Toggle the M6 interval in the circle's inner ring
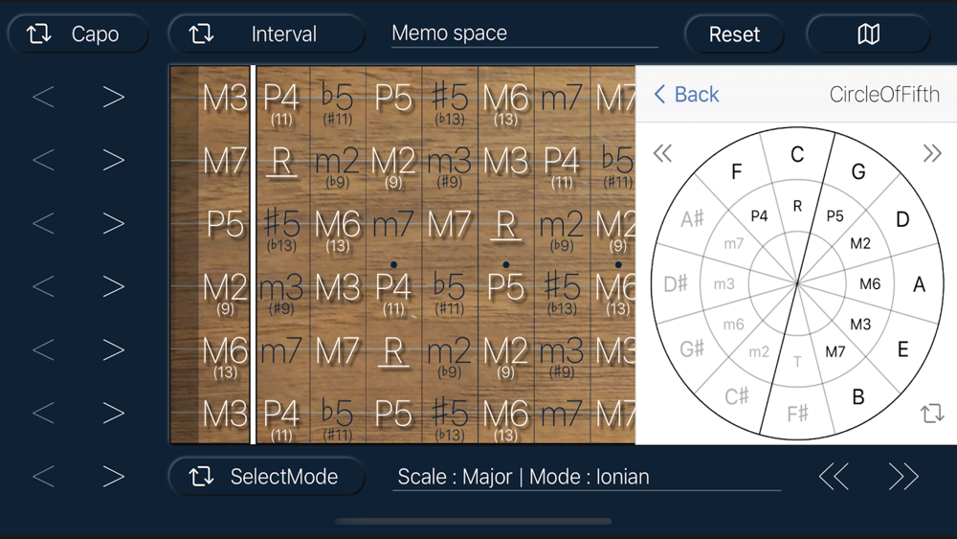The height and width of the screenshot is (539, 957). pos(870,283)
